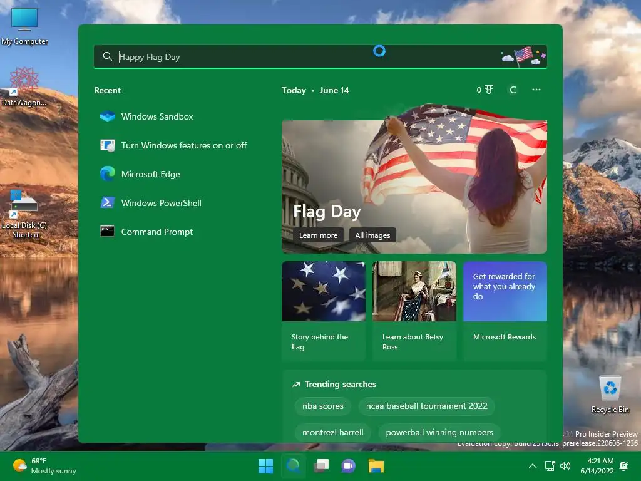Click the Flag Day flag illustration in search bar
This screenshot has height=481, width=641.
(524, 56)
